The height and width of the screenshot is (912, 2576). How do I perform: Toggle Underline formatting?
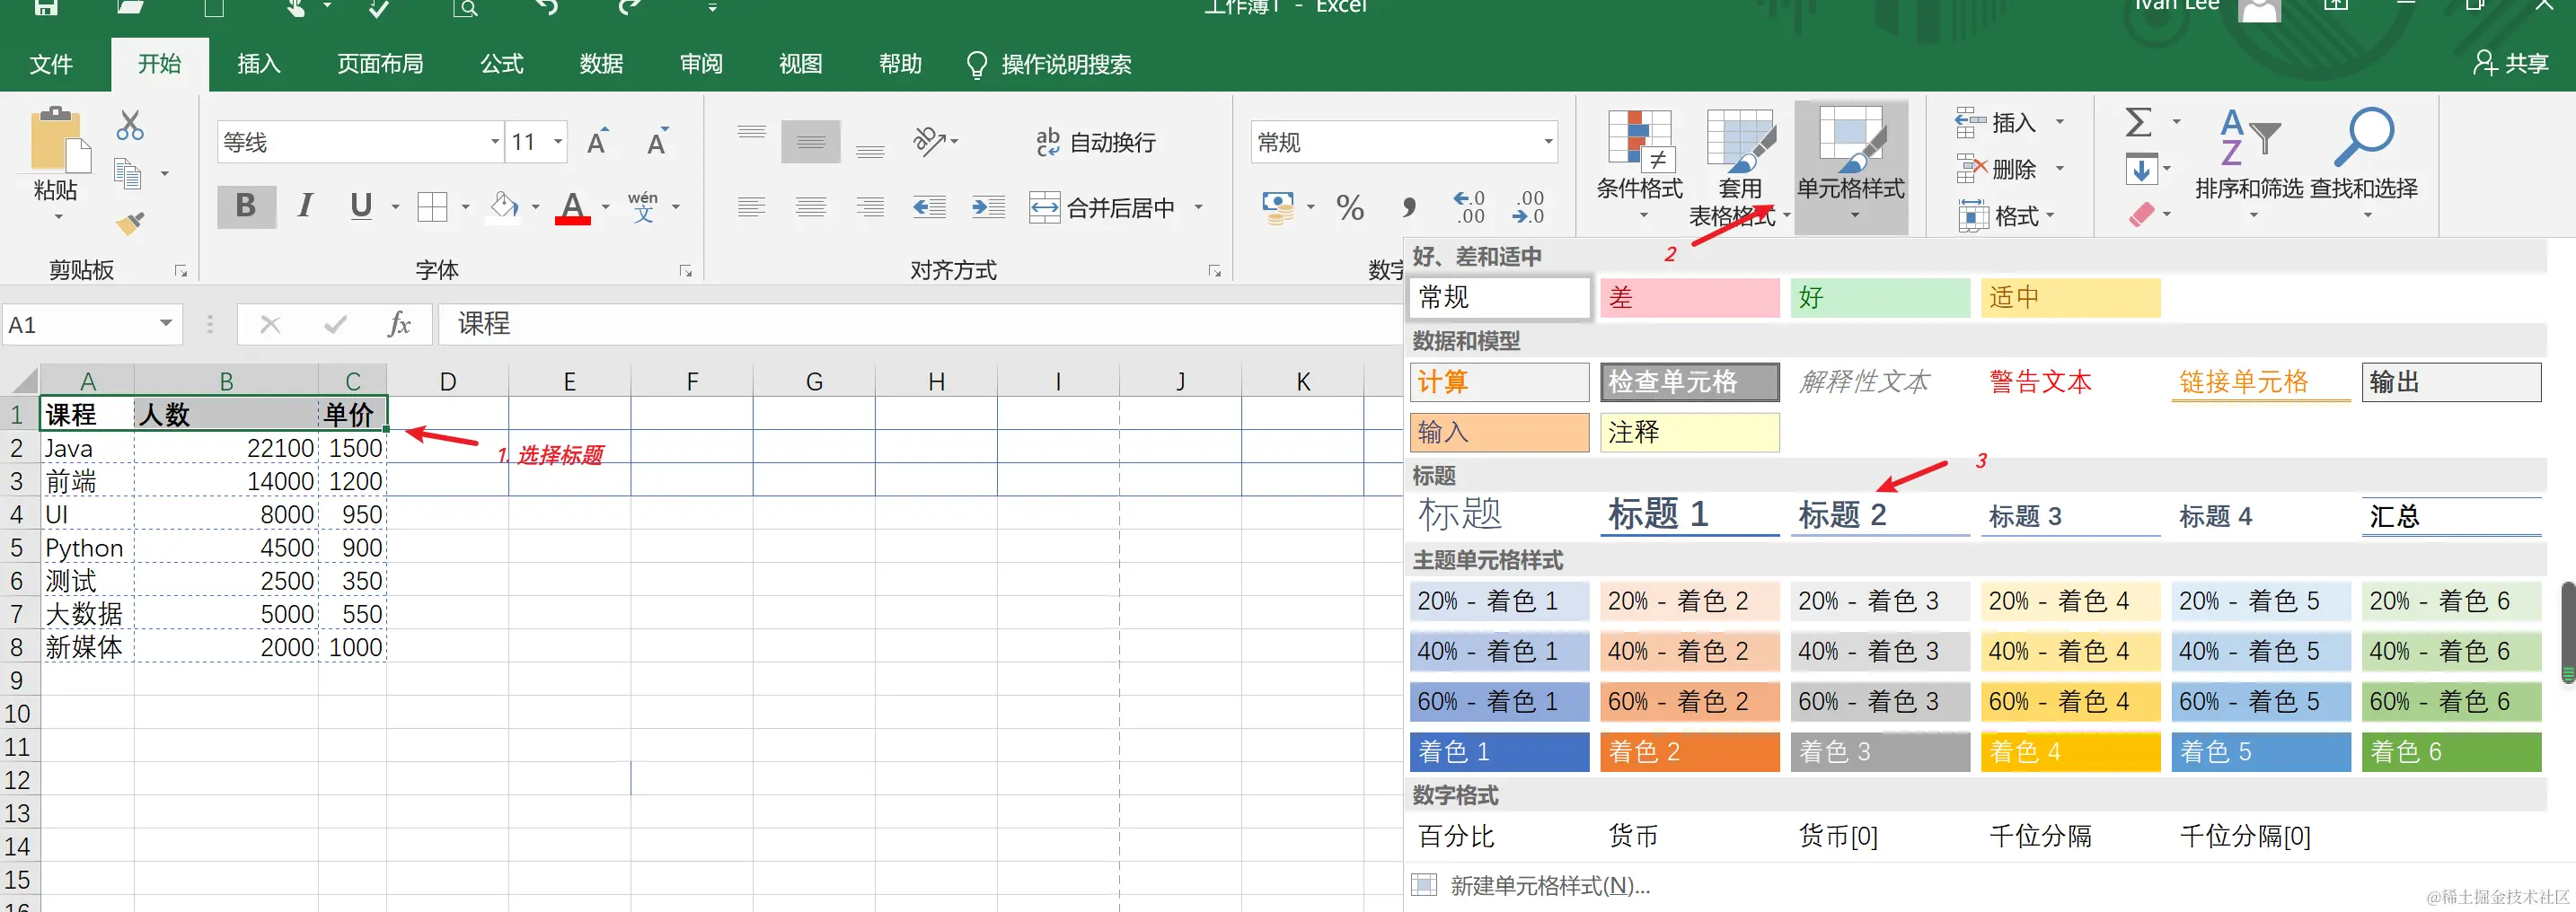[361, 206]
